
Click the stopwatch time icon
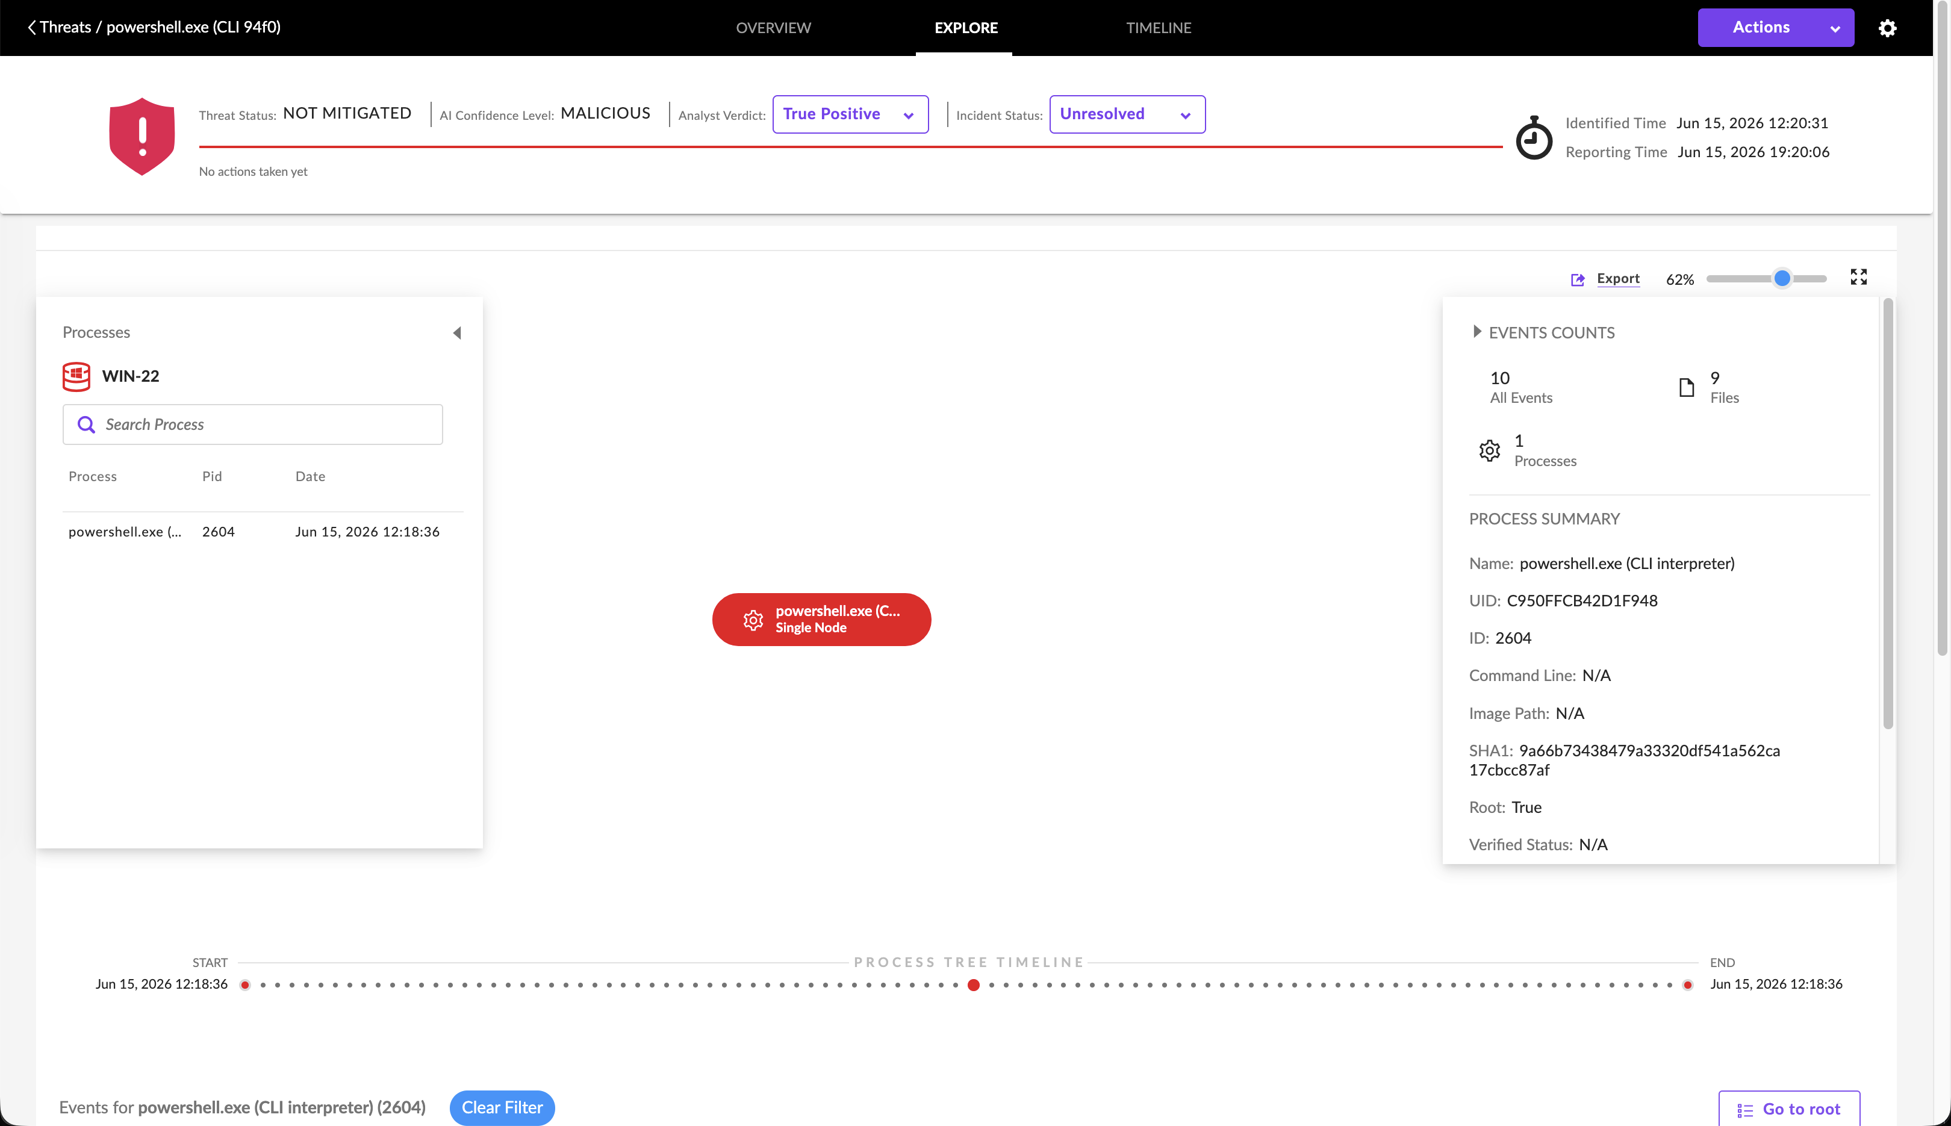coord(1534,138)
